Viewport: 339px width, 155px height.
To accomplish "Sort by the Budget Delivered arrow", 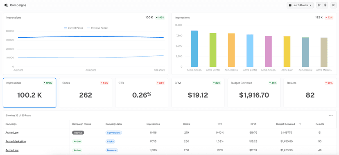I will tap(300, 124).
